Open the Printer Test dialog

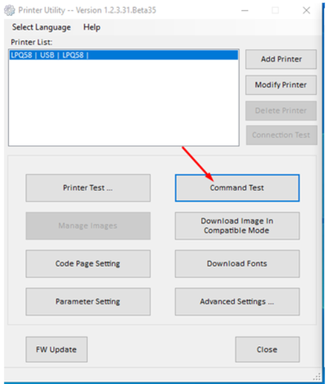tap(88, 188)
